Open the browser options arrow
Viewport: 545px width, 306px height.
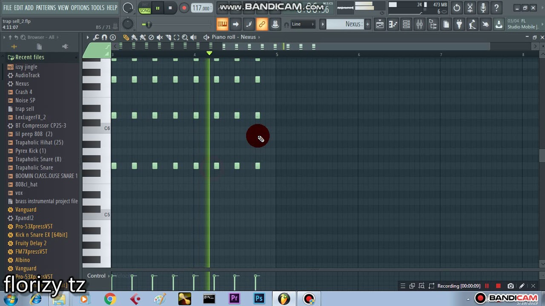coord(4,37)
